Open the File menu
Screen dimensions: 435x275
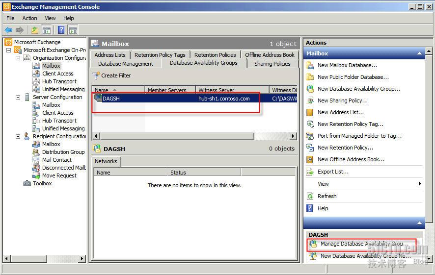pyautogui.click(x=10, y=18)
